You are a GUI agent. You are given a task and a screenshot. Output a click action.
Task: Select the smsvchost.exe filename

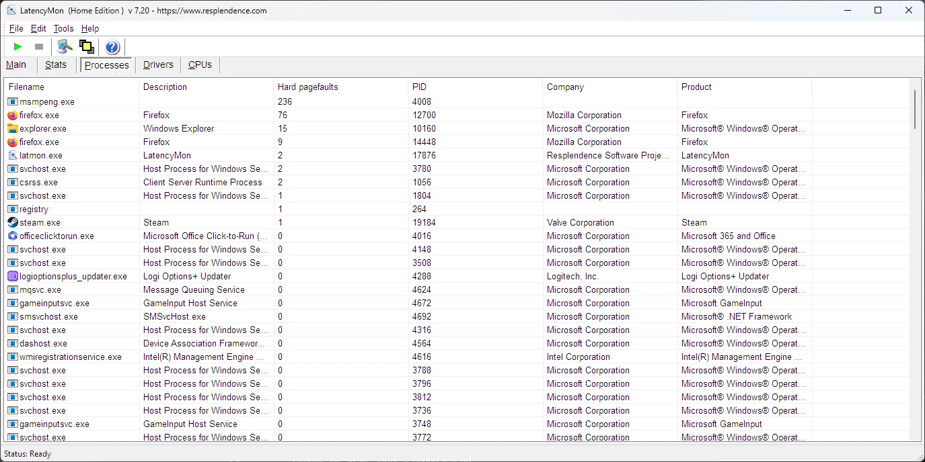tap(48, 317)
